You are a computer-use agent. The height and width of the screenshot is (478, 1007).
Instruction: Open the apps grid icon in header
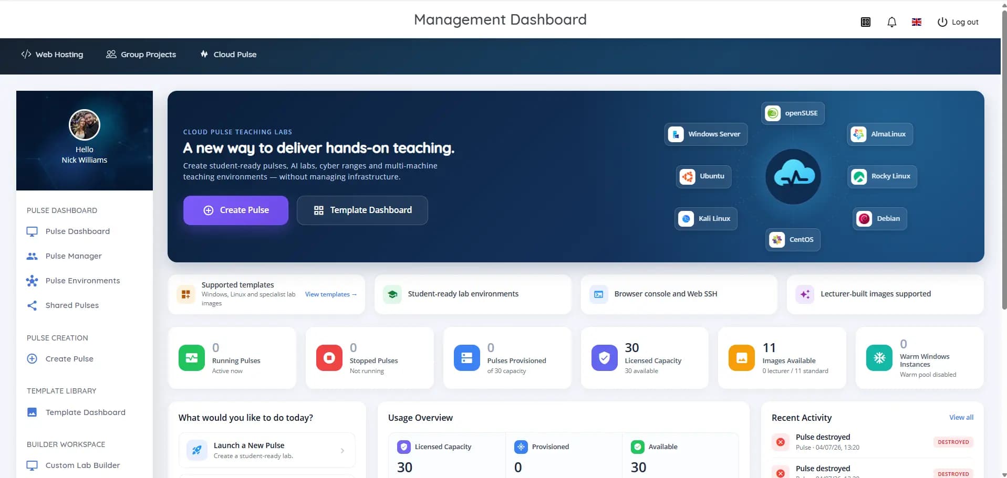[x=866, y=22]
